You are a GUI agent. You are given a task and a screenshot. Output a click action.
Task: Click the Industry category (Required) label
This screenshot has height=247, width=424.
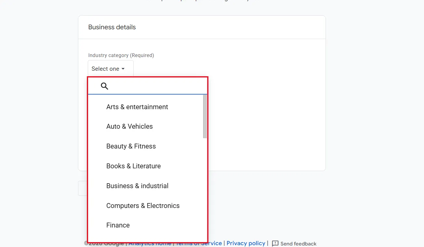pyautogui.click(x=121, y=55)
